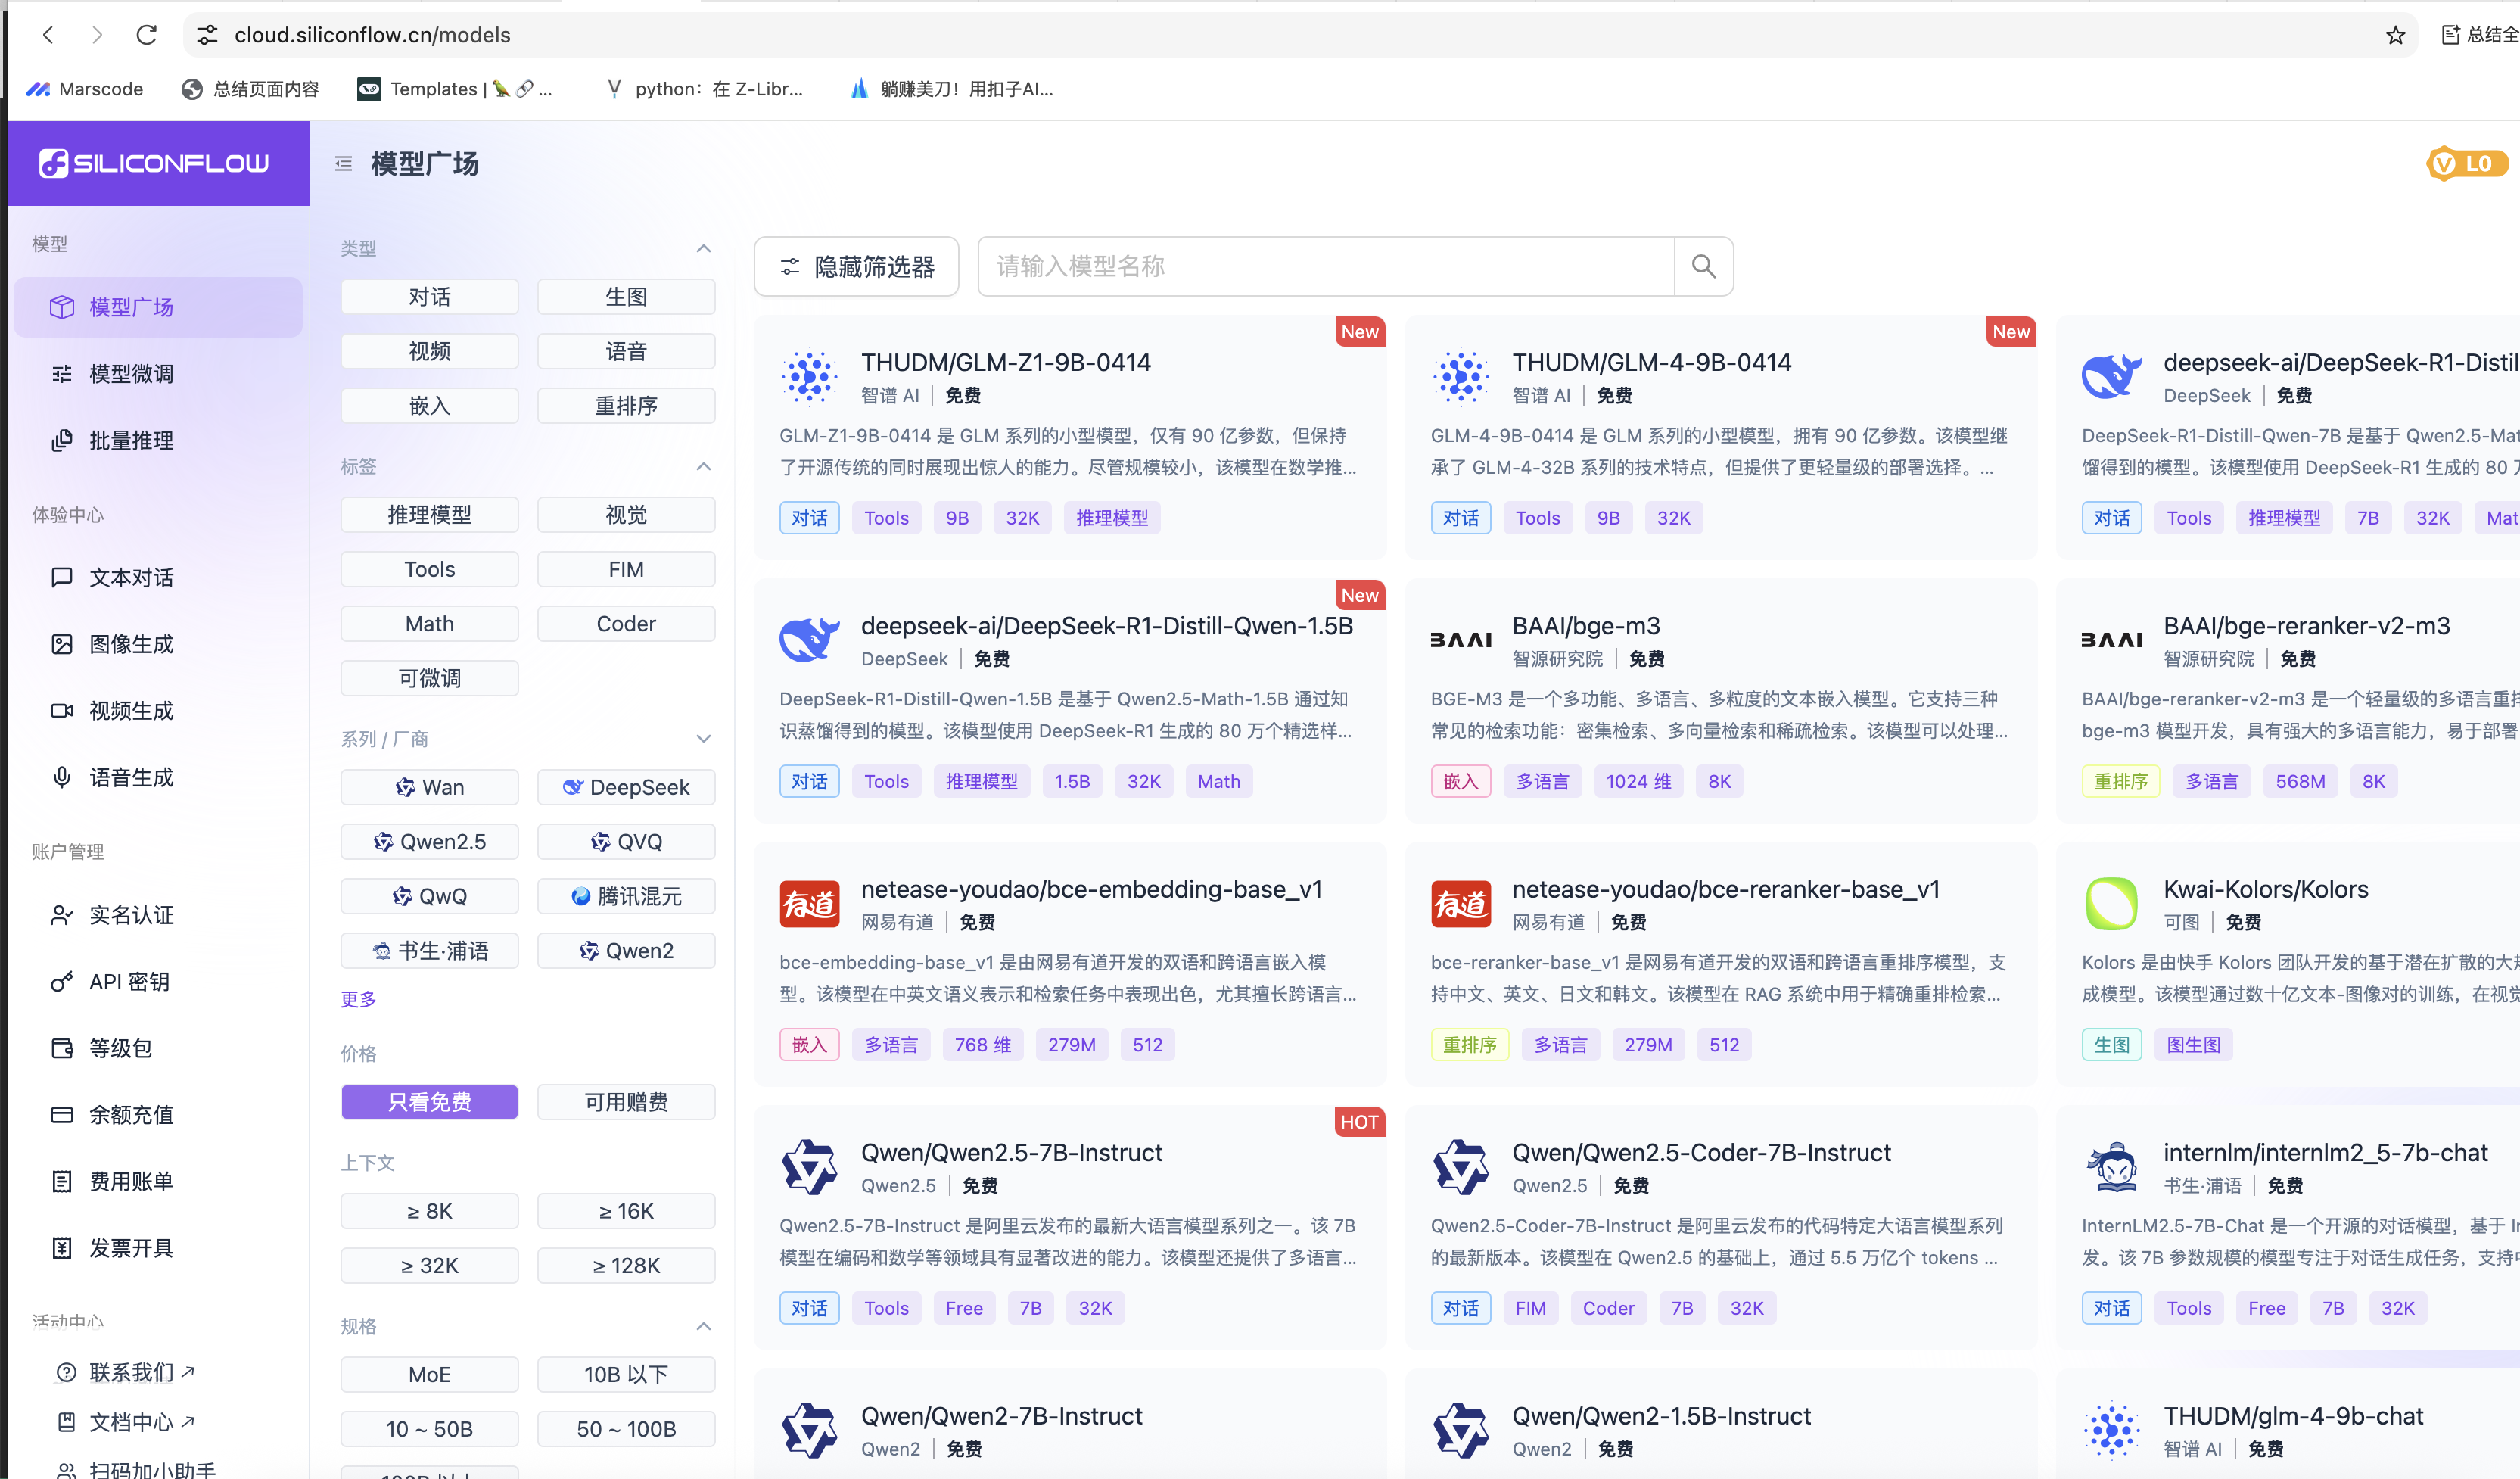Enable the 可用赠费 price filter
The height and width of the screenshot is (1479, 2520).
point(626,1101)
